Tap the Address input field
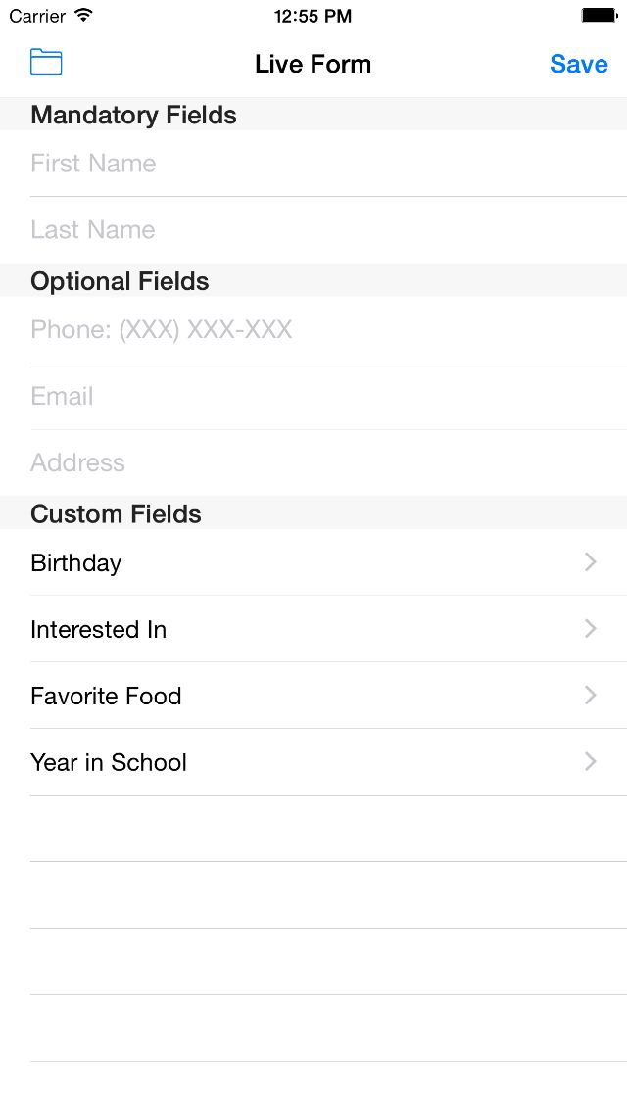 (x=313, y=463)
